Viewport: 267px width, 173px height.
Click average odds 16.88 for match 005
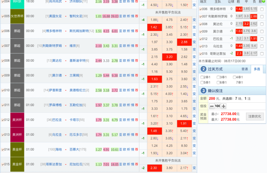pyautogui.click(x=106, y=16)
